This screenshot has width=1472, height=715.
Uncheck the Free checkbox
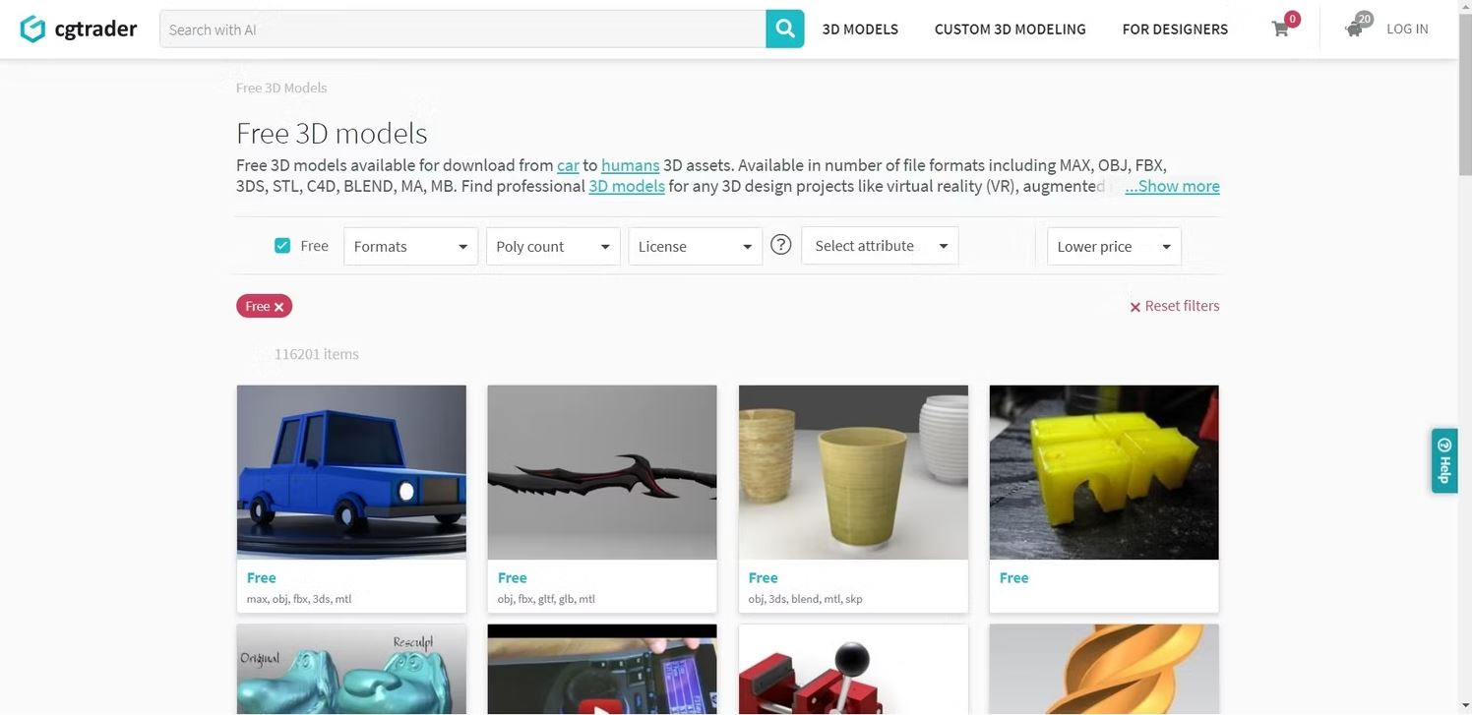pos(282,246)
